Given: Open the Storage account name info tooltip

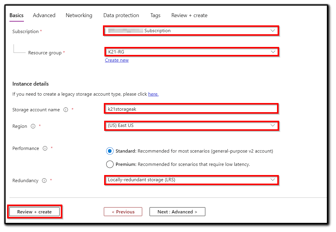Looking at the screenshot, I should 65,110.
